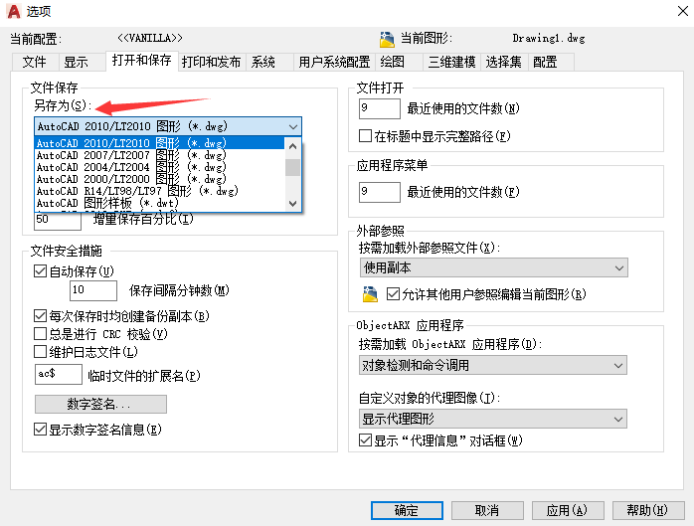Choose AutoCAD 2000/LT2000 图形 format

click(159, 179)
